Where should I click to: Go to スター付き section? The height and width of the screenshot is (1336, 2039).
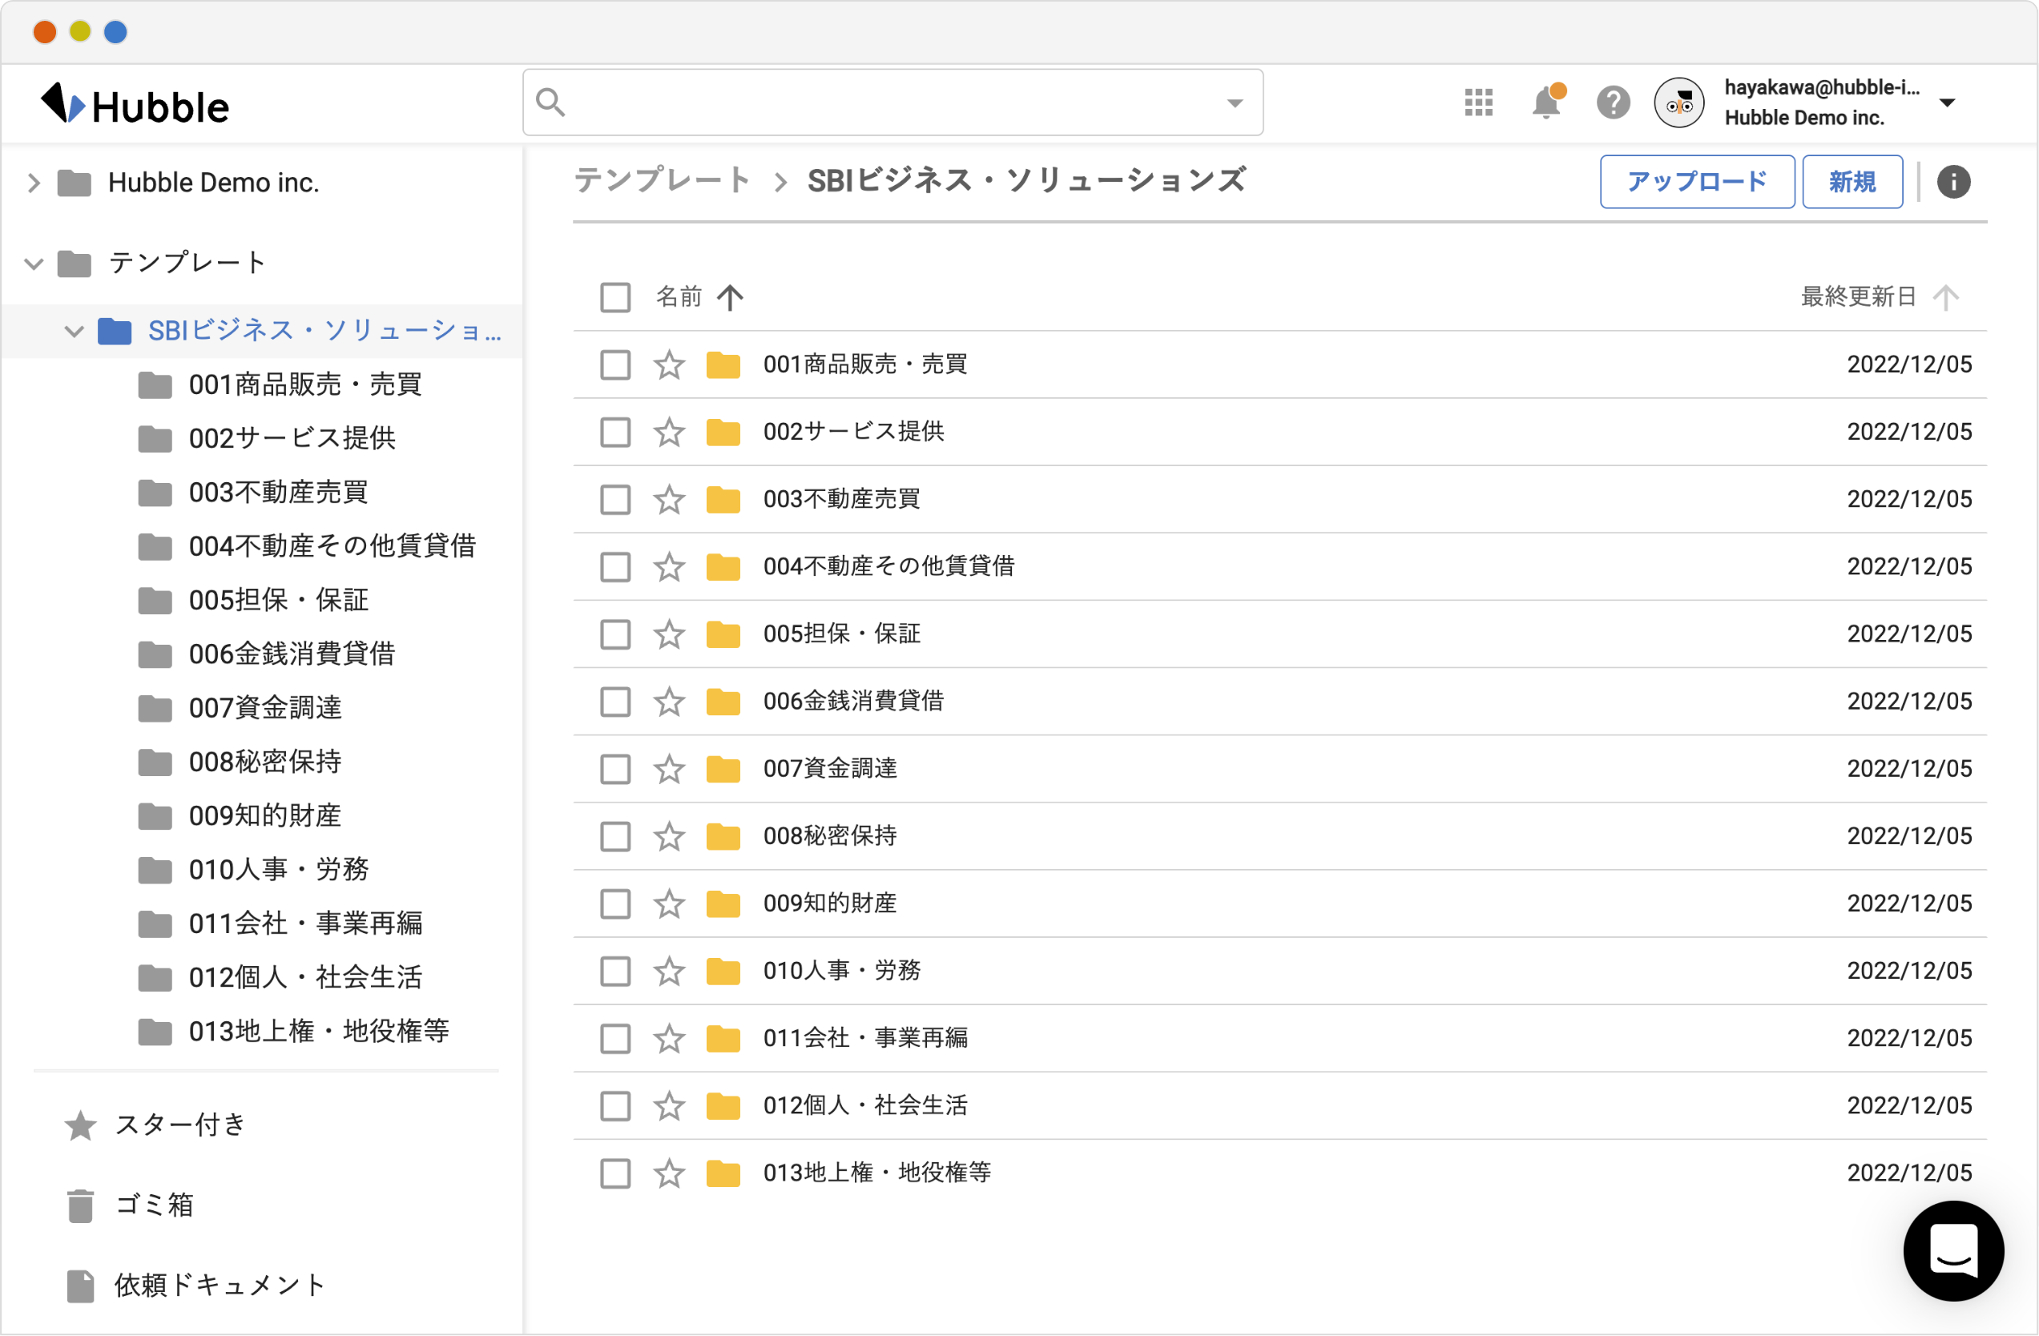point(180,1125)
